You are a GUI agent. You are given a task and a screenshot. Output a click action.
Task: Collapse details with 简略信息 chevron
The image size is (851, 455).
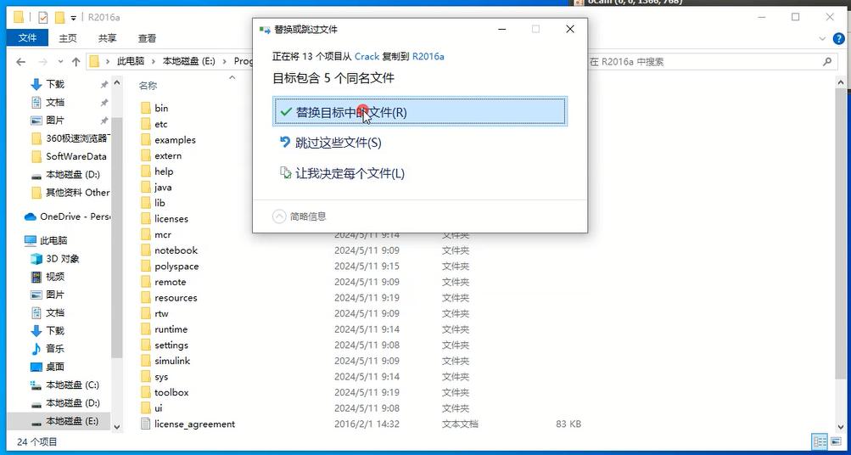(x=279, y=216)
